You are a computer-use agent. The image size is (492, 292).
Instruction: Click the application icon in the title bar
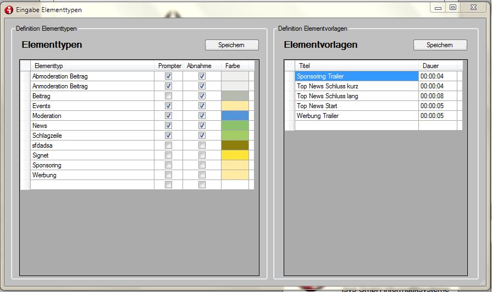pos(8,9)
